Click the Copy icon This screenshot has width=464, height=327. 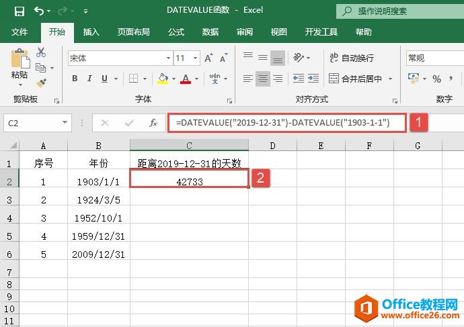point(40,68)
